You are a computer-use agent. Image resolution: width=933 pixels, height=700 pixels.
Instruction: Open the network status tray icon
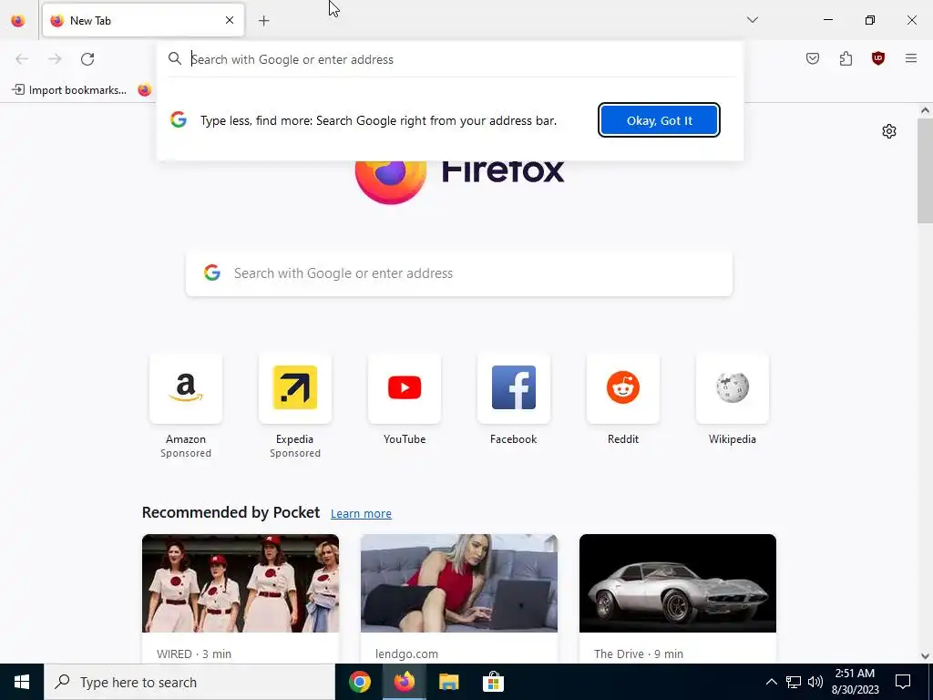pos(794,682)
